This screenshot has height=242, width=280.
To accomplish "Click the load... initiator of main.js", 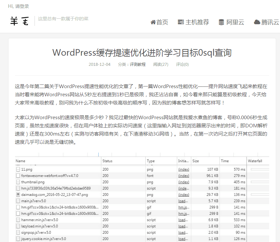I will 183,201.
